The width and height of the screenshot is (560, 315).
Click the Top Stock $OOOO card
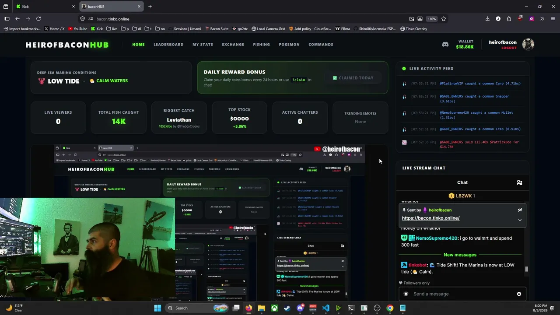pyautogui.click(x=239, y=117)
